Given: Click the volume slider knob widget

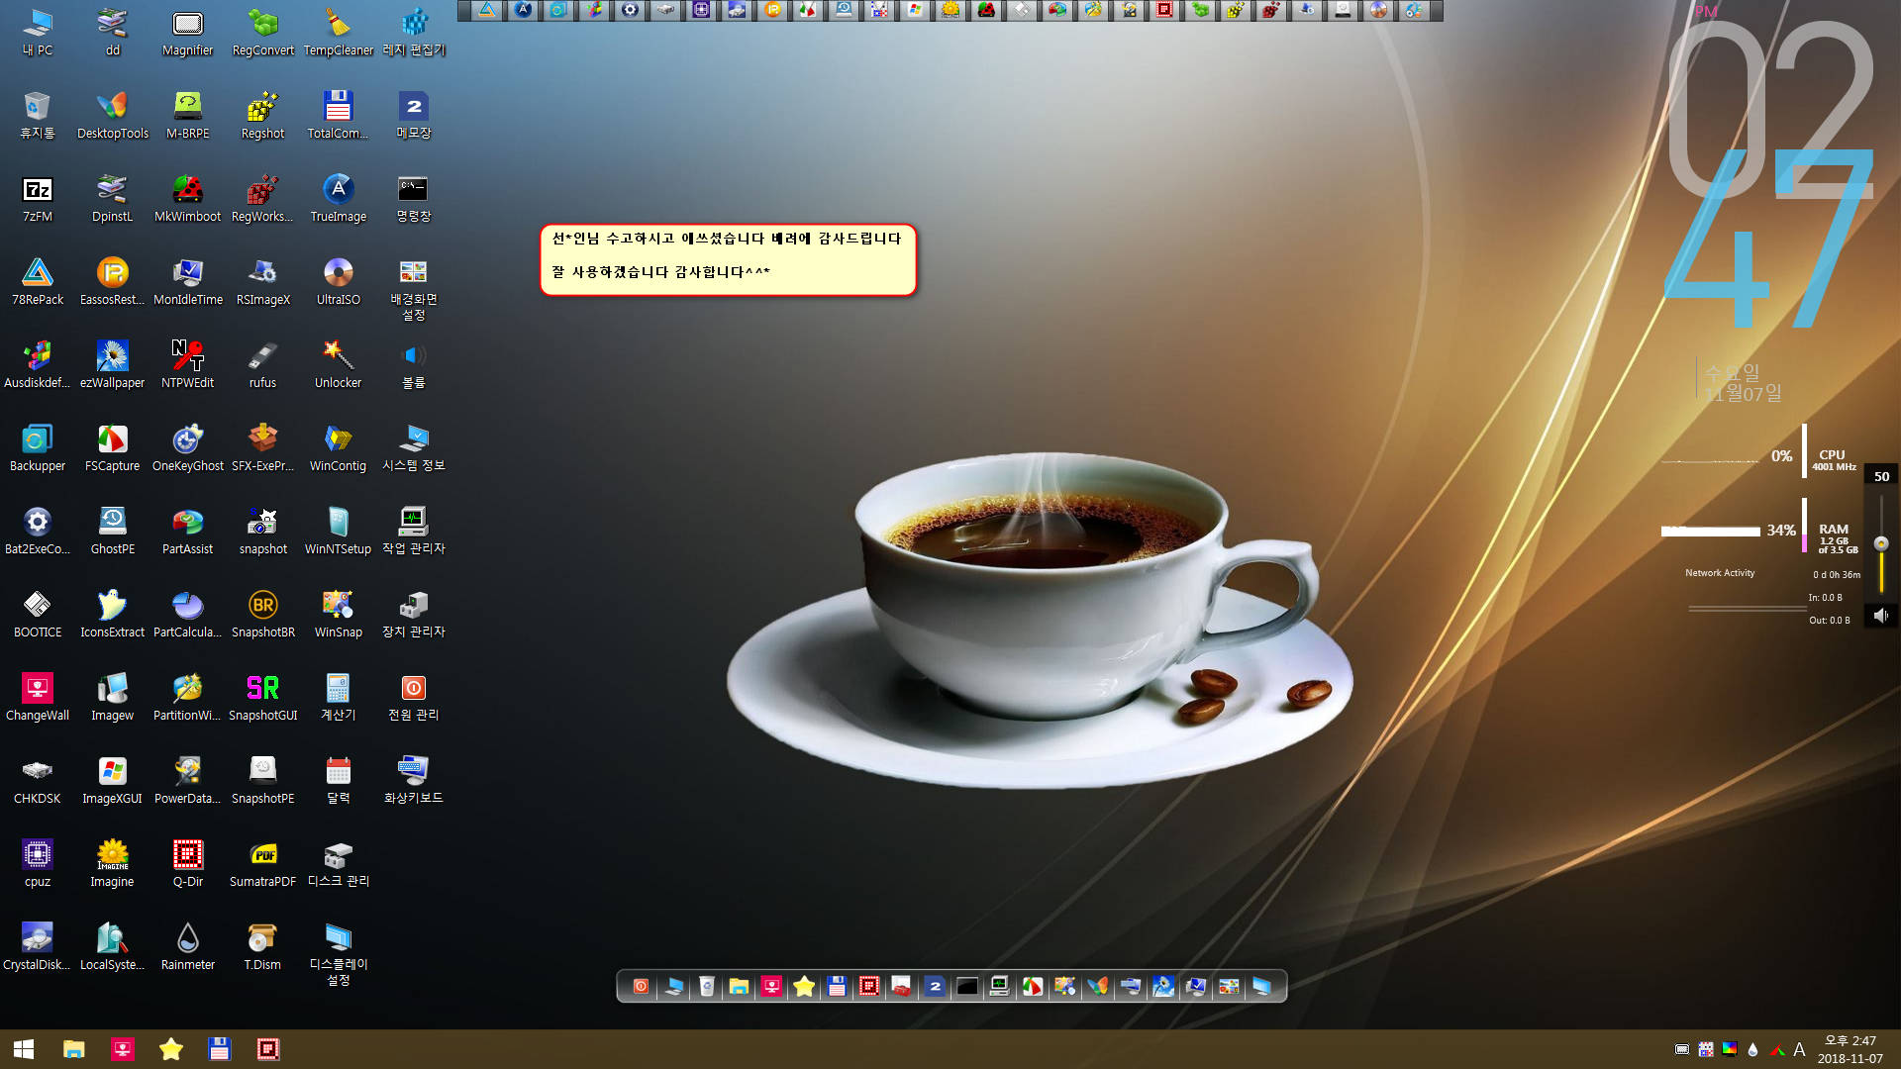Looking at the screenshot, I should 1881,543.
